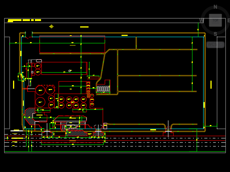This screenshot has width=230, height=172.
Task: Open the WCS coordinate system dropdown
Action: (x=215, y=45)
